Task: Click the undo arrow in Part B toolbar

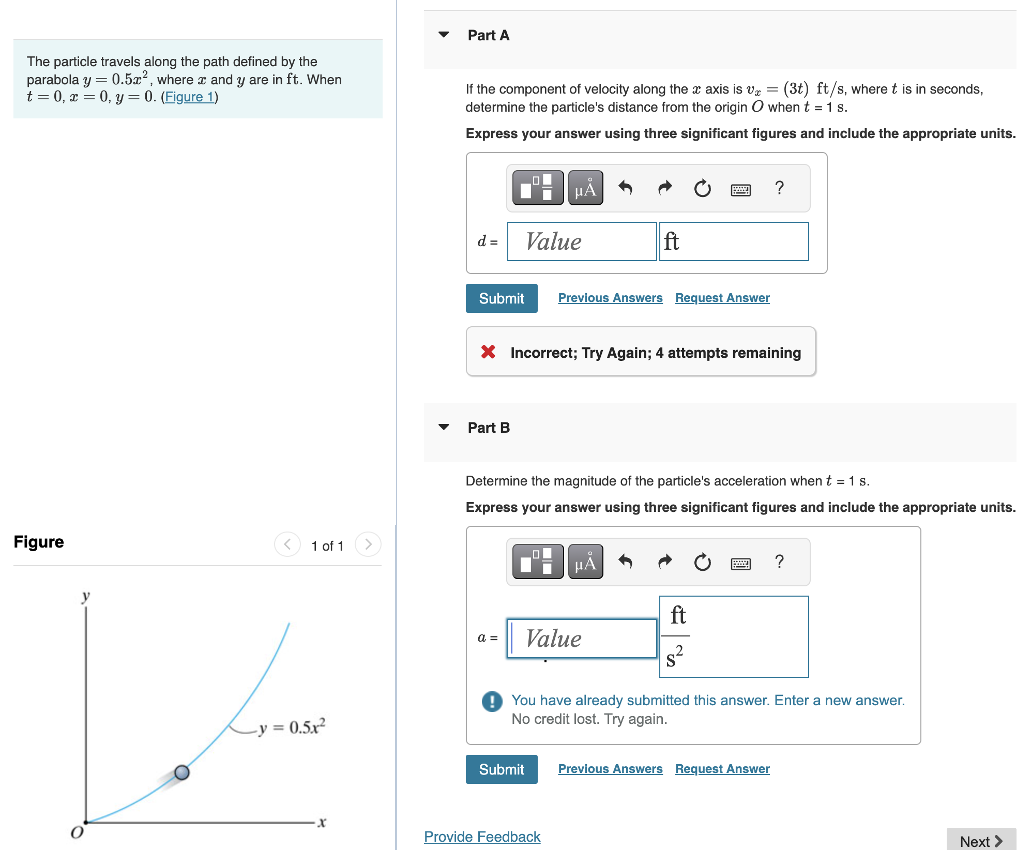Action: tap(626, 562)
